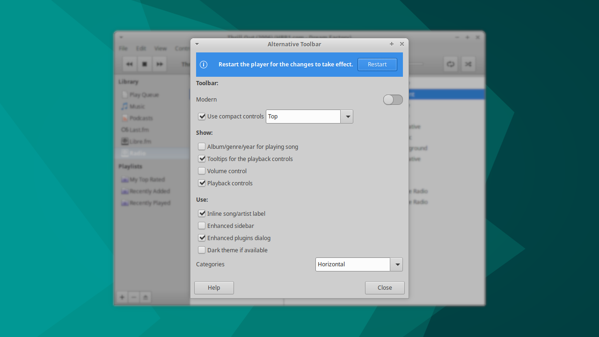
Task: Open the Edit menu
Action: (x=140, y=48)
